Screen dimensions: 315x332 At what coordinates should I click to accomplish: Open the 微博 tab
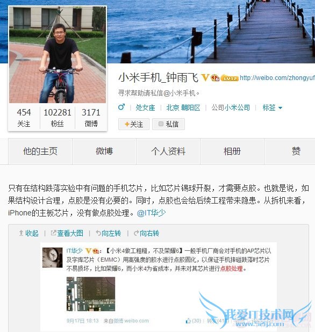point(104,151)
